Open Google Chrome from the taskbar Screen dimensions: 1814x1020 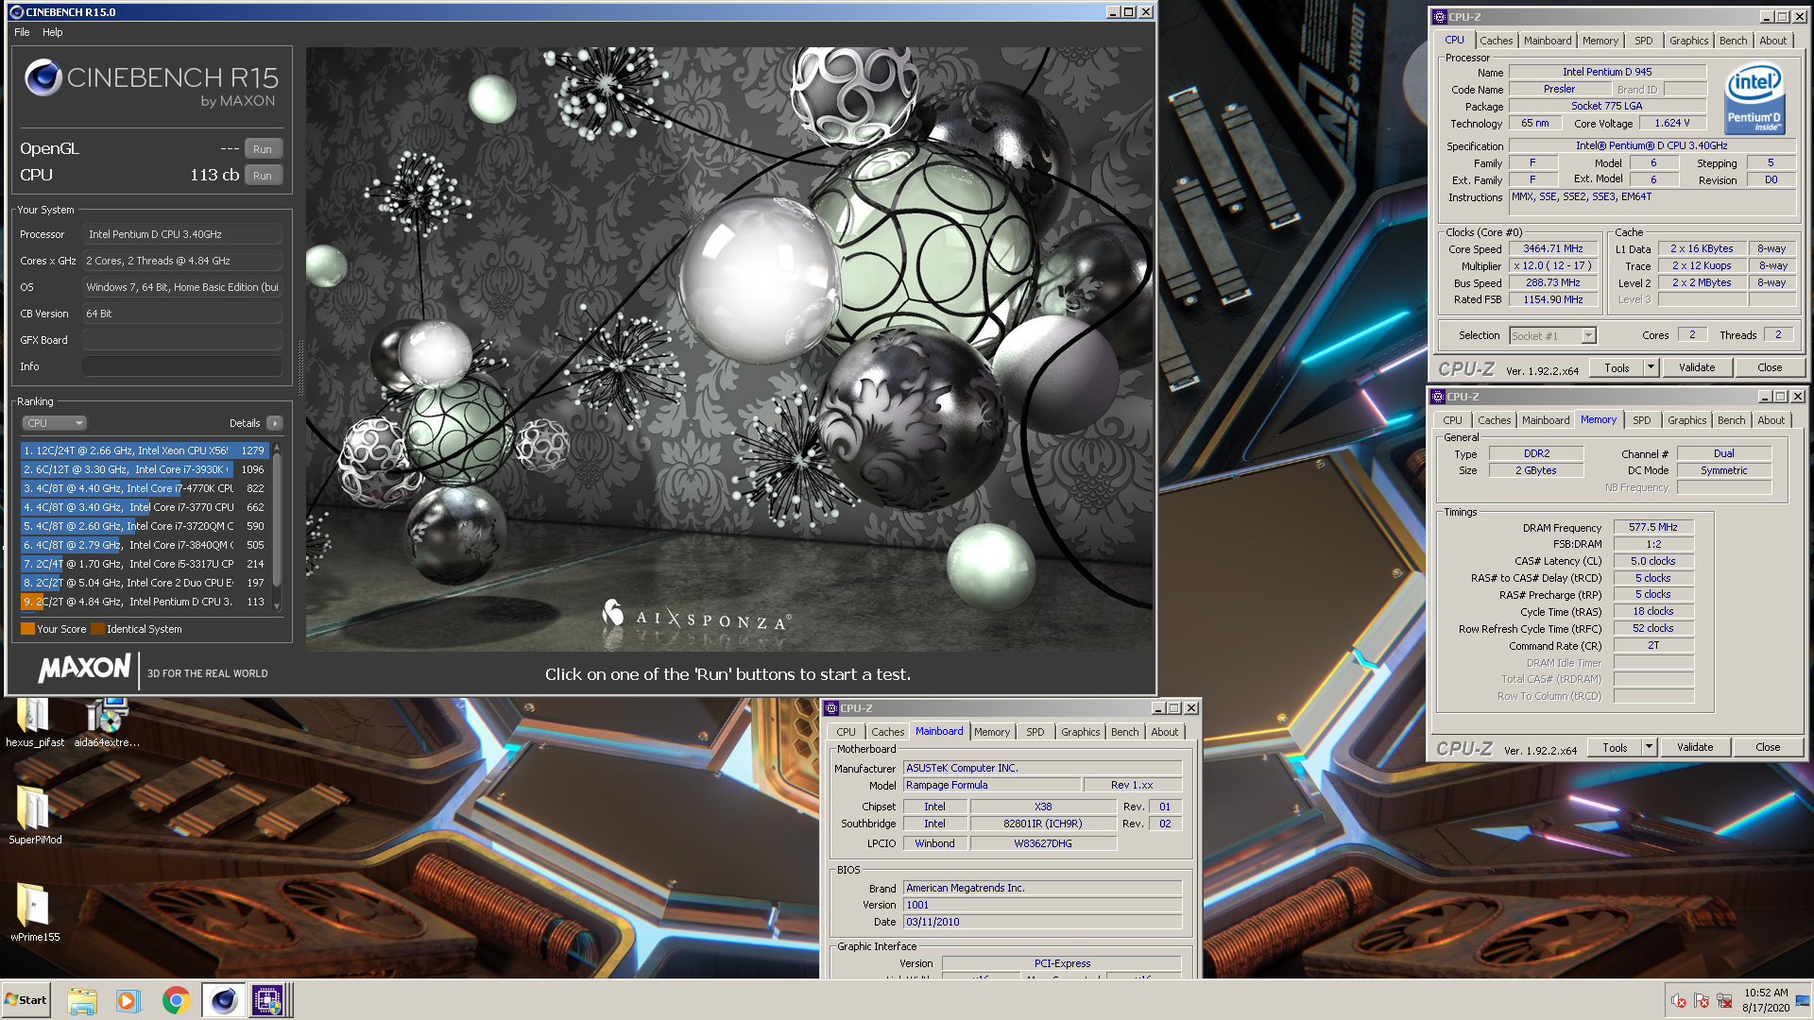[176, 1000]
